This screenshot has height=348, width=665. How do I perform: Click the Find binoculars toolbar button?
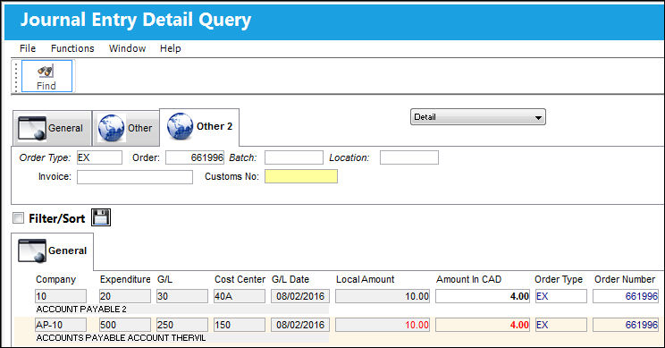(x=46, y=76)
